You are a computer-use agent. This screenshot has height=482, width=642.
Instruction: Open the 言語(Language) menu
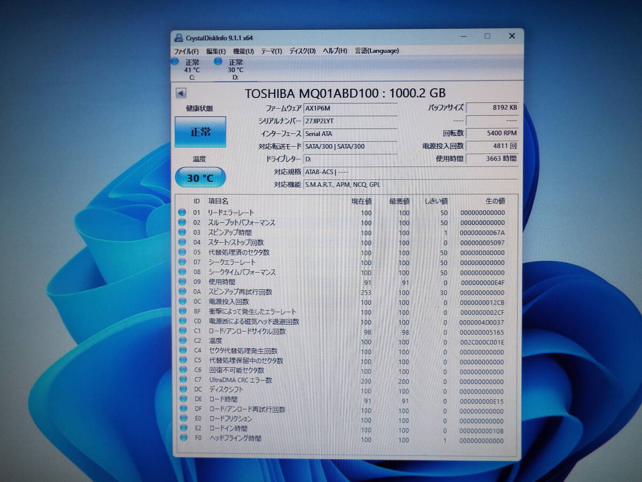coord(377,51)
